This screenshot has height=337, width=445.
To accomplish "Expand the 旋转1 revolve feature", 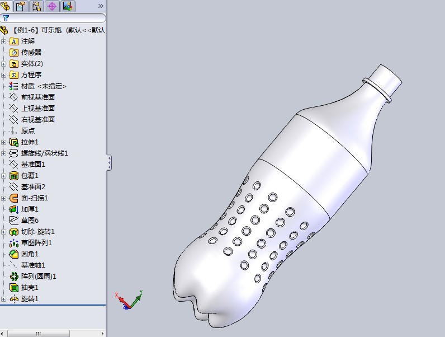I will (x=3, y=299).
